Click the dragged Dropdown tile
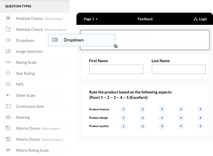This screenshot has height=156, width=213. pyautogui.click(x=81, y=40)
